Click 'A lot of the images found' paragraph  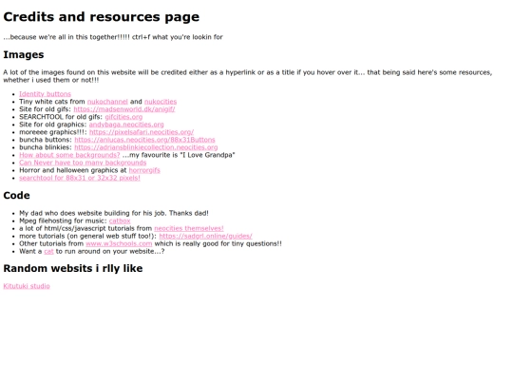point(248,76)
